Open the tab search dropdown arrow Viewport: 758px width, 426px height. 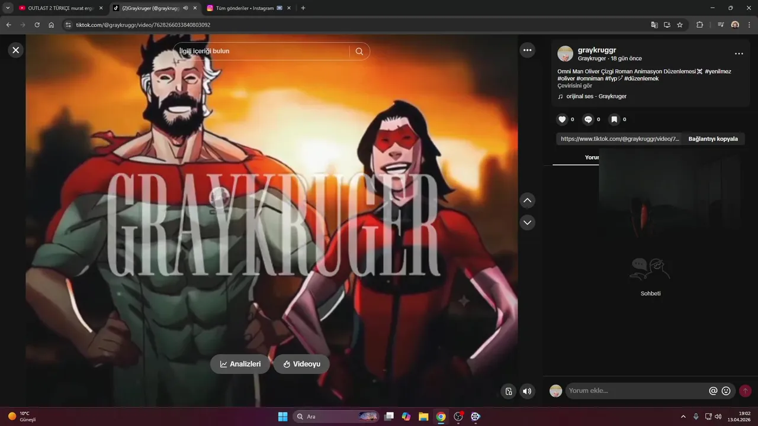[x=8, y=8]
